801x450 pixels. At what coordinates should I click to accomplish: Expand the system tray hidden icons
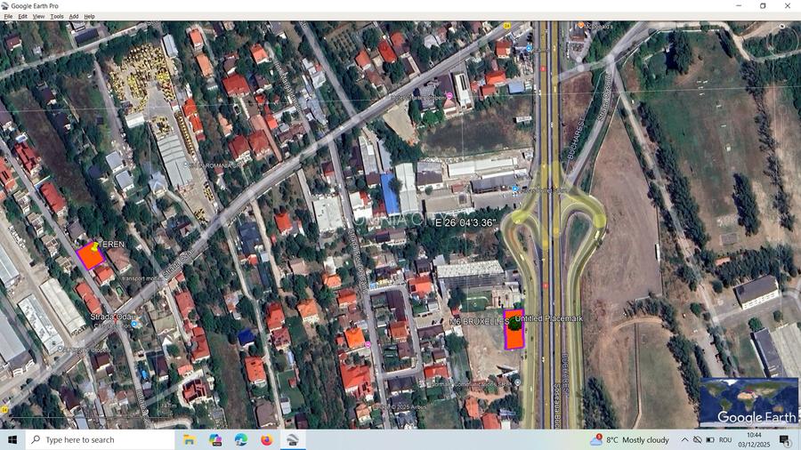(x=684, y=439)
